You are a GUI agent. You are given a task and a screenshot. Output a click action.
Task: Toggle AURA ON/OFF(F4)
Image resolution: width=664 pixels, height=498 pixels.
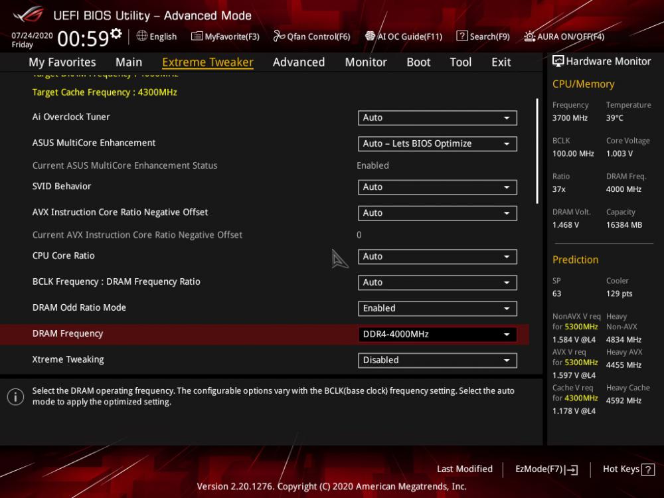point(564,37)
